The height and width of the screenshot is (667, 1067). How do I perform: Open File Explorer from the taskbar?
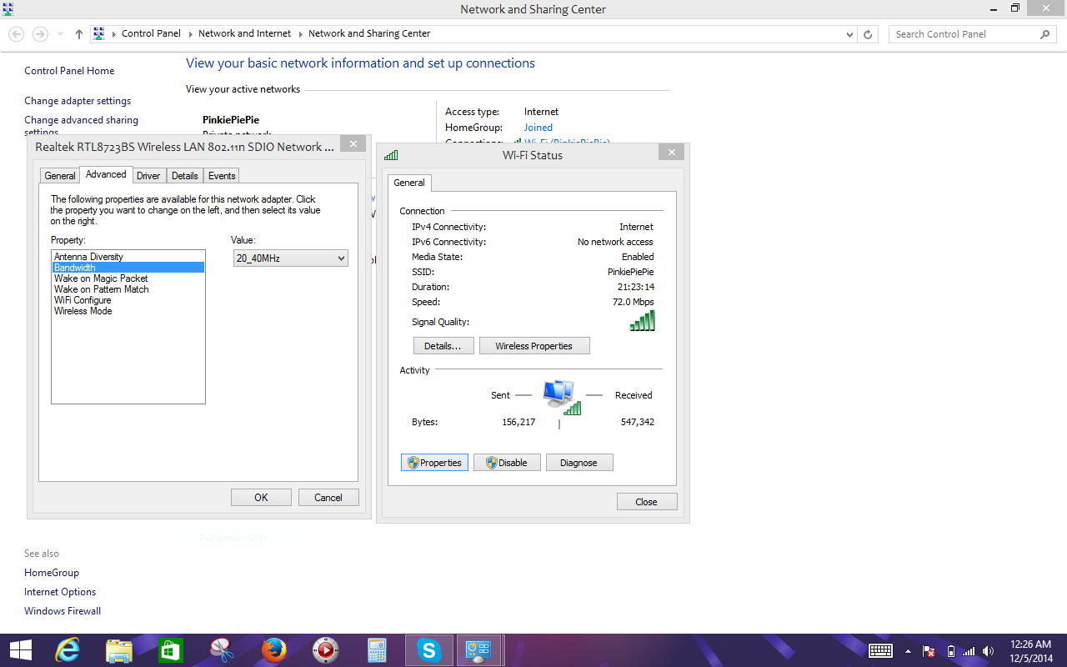tap(119, 650)
